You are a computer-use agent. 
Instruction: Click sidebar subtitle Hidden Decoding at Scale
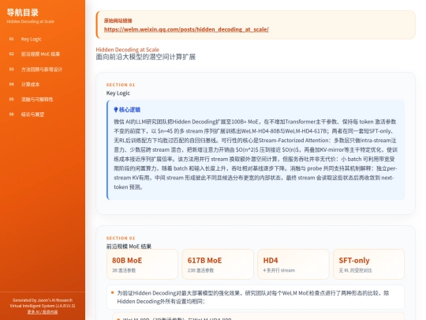[31, 21]
